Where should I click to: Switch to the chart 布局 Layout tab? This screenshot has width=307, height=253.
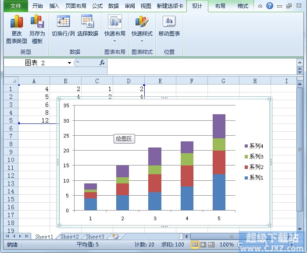point(220,6)
